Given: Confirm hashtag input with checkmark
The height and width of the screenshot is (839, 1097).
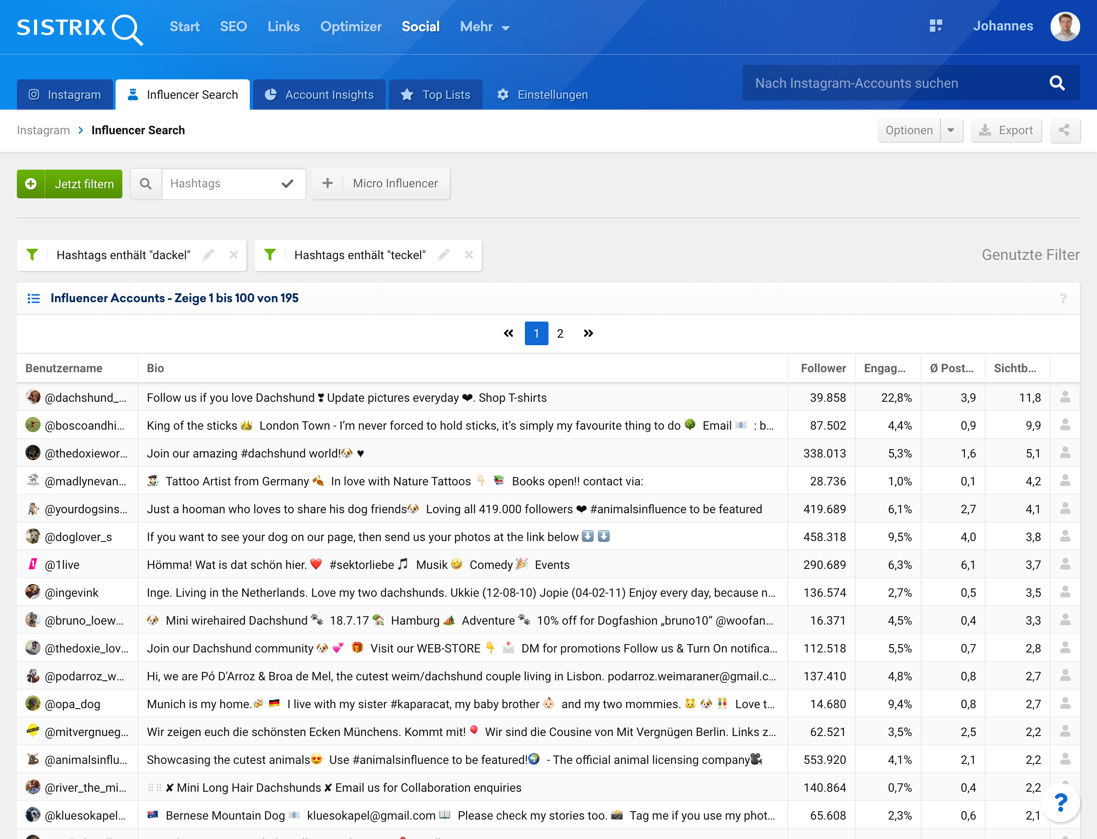Looking at the screenshot, I should tap(287, 184).
